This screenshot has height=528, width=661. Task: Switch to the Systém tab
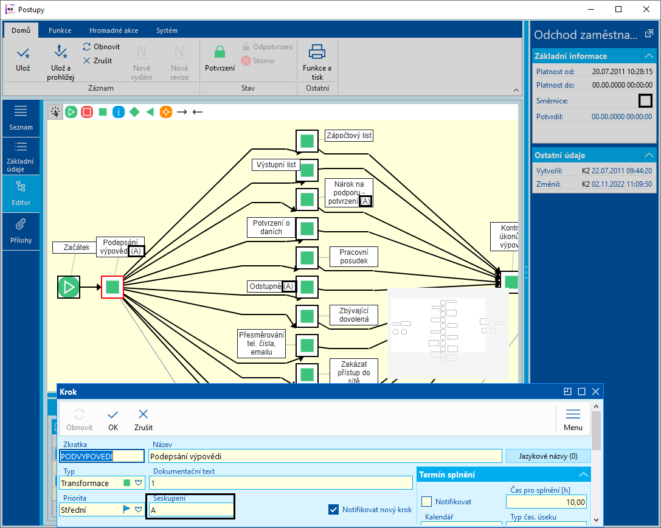point(167,30)
